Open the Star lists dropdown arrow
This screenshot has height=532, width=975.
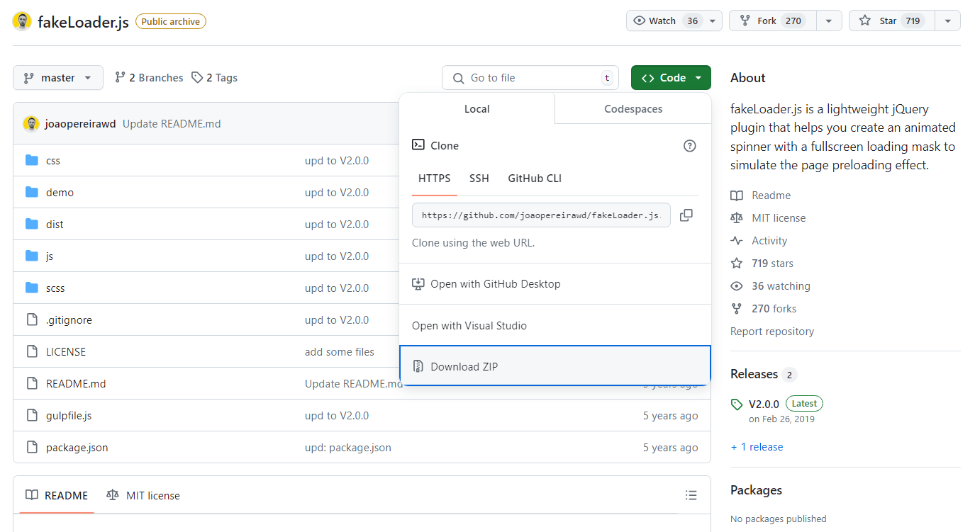[947, 21]
